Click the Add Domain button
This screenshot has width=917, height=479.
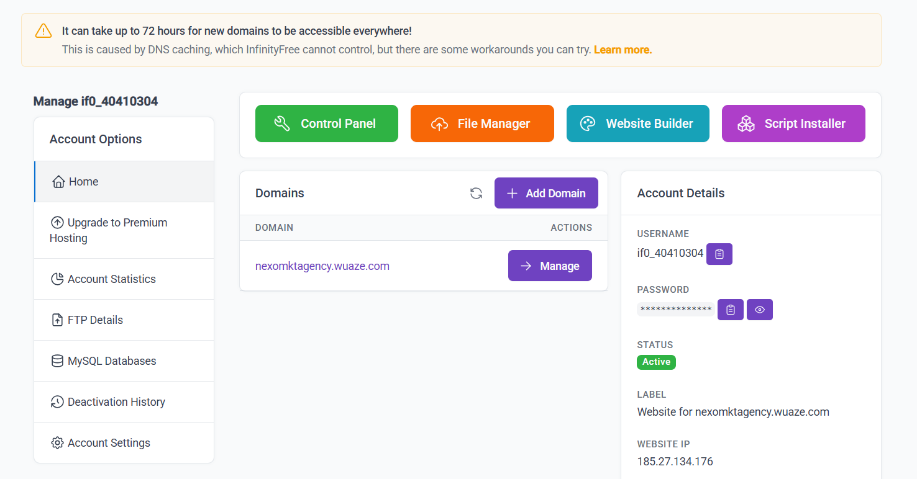(546, 194)
